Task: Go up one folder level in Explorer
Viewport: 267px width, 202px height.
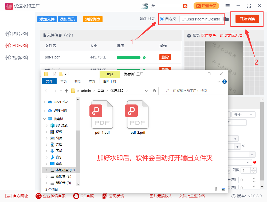Action: (x=66, y=91)
